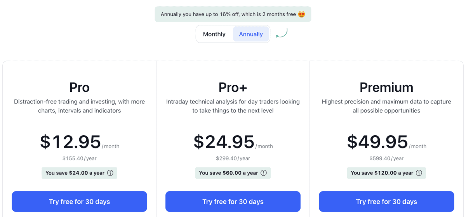Click the info icon beside Pro savings

point(110,173)
